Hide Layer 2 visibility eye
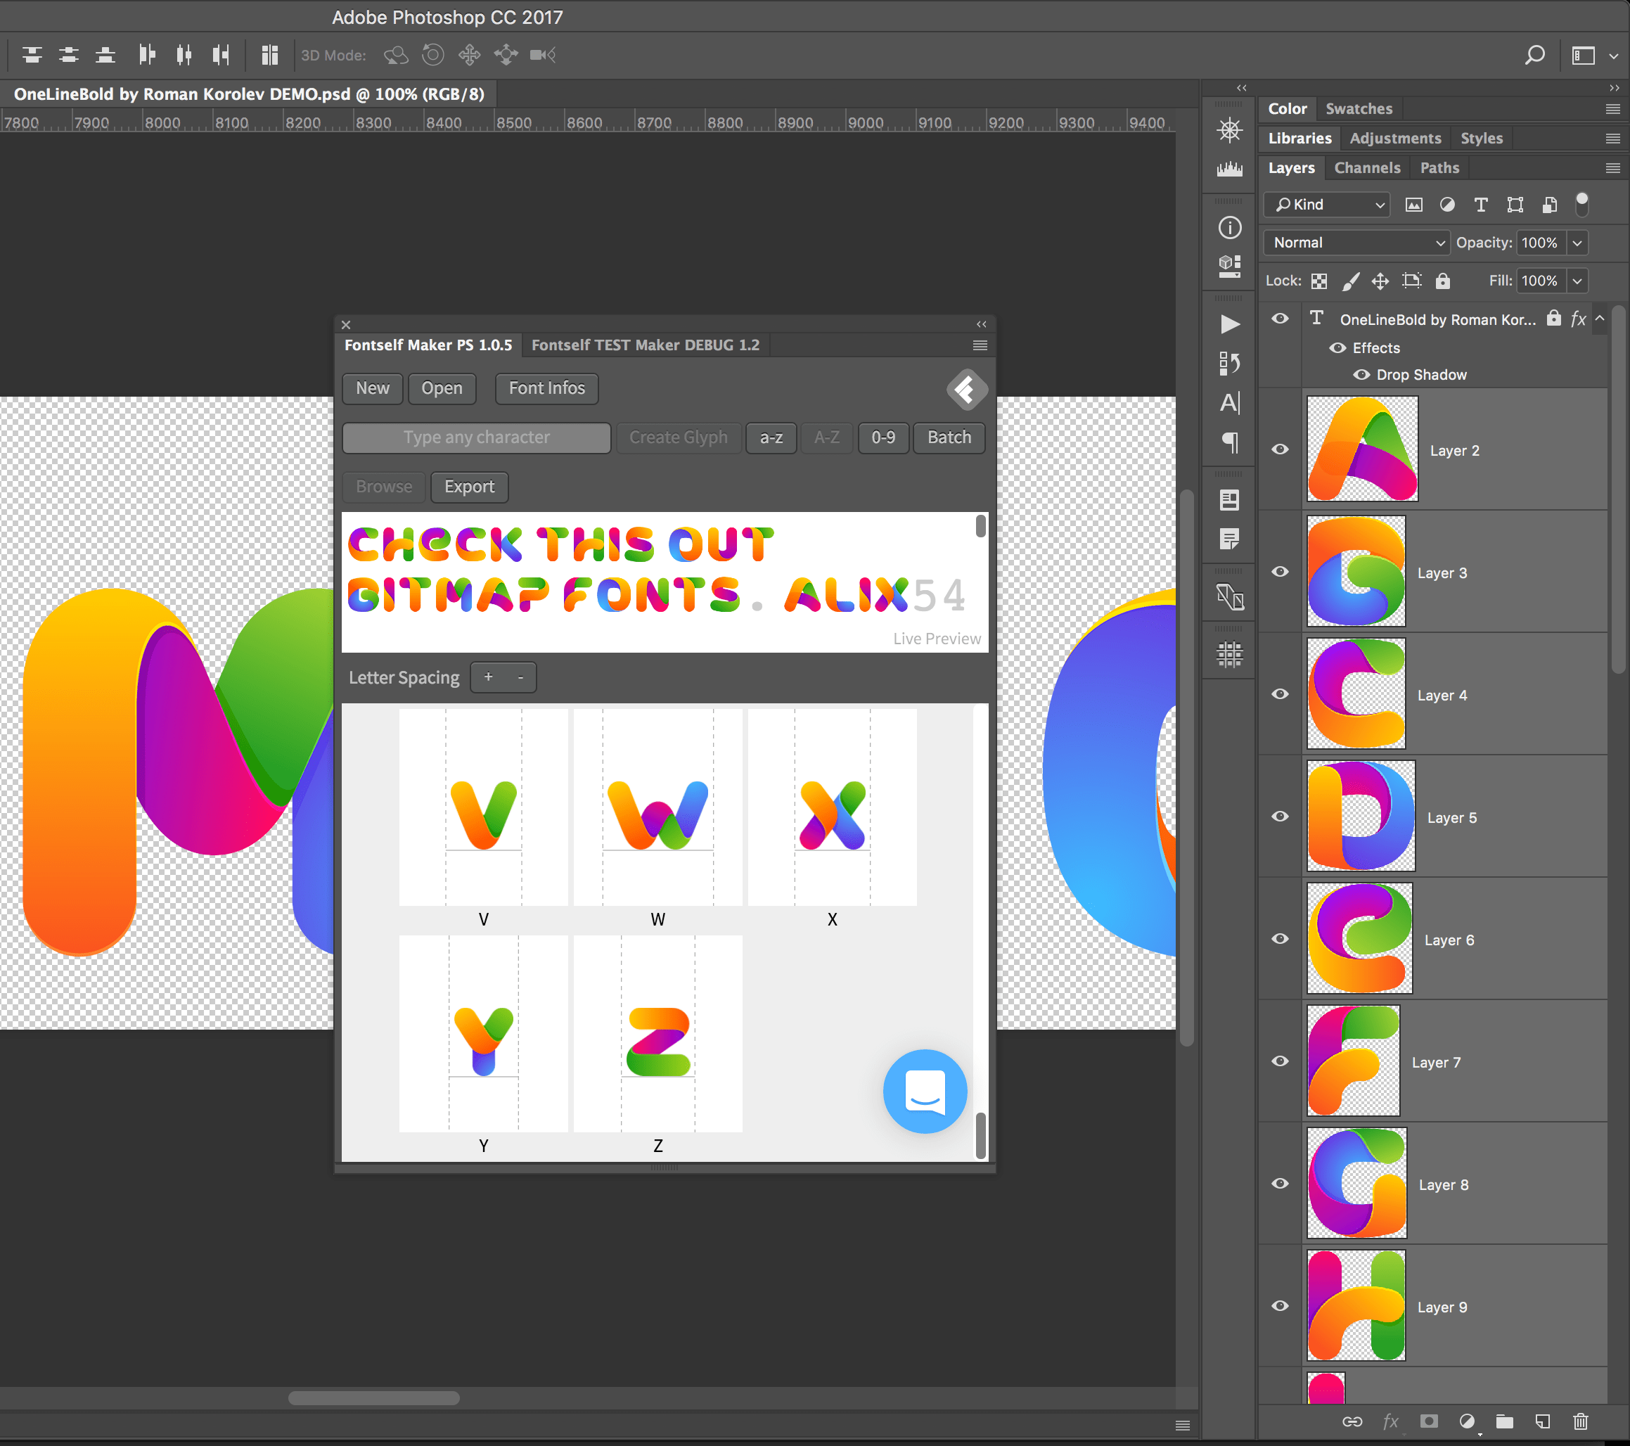The image size is (1630, 1446). click(1280, 449)
